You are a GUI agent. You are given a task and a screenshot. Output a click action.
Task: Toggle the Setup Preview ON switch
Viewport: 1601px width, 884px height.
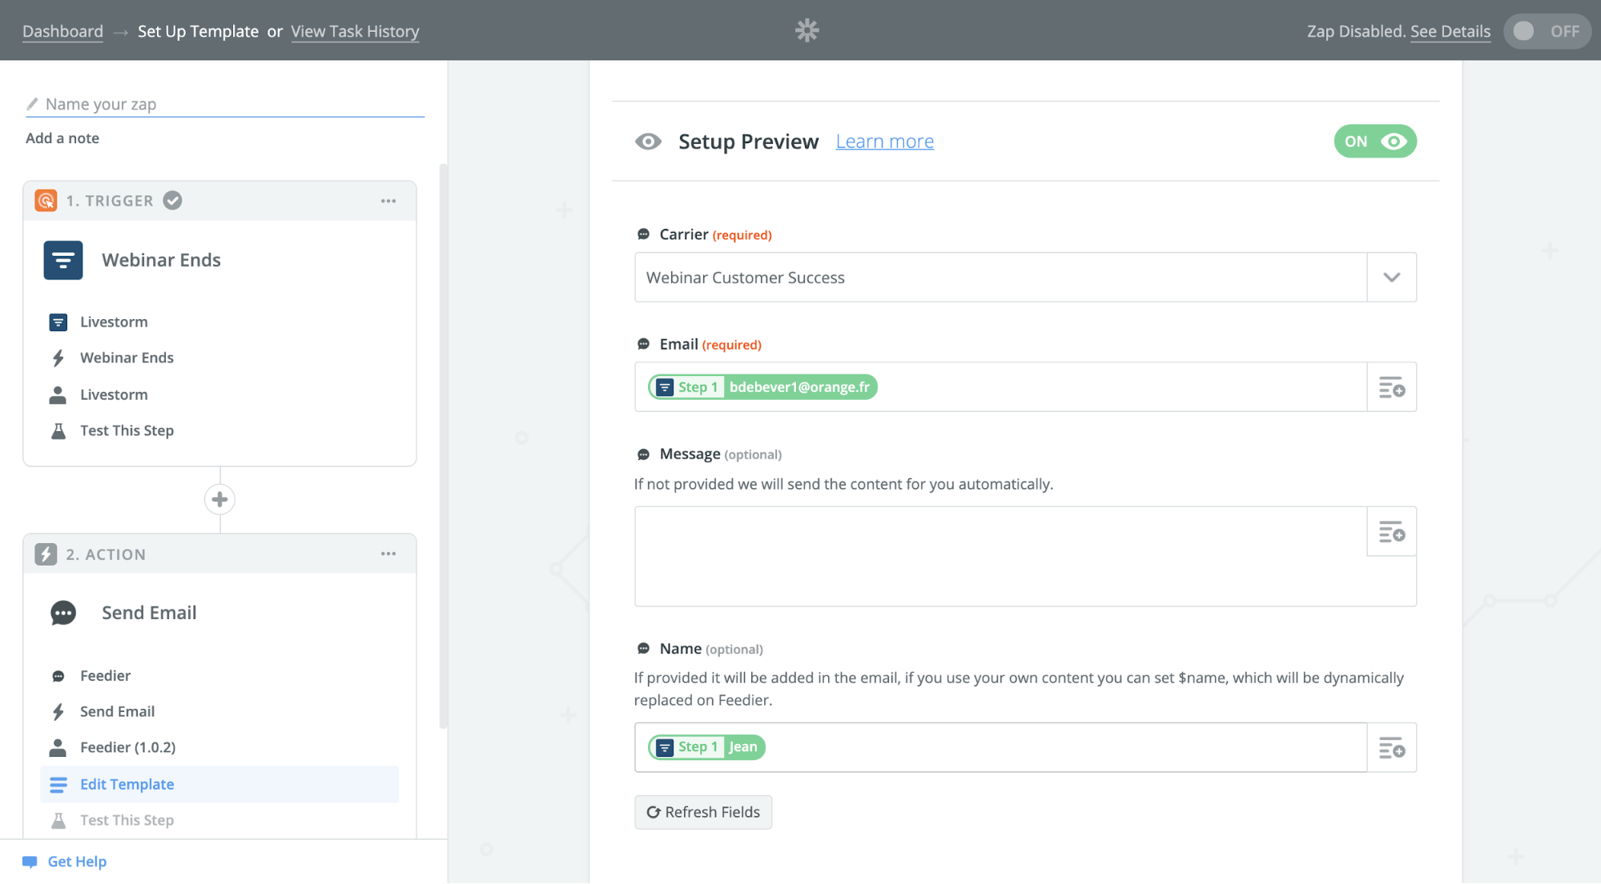[x=1374, y=142]
